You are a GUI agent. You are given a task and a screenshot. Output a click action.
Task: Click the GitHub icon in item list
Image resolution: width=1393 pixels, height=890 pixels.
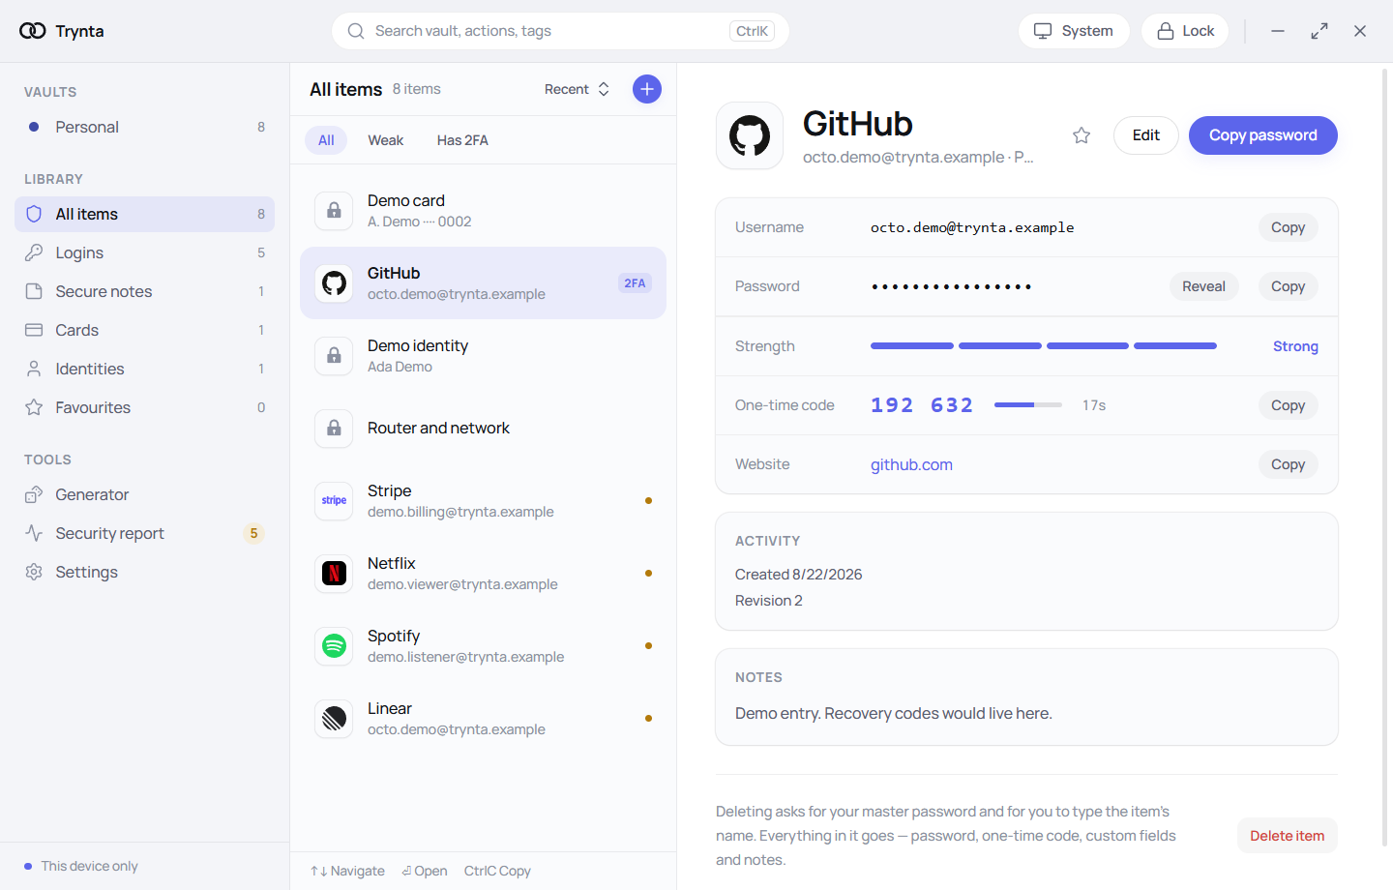coord(334,282)
